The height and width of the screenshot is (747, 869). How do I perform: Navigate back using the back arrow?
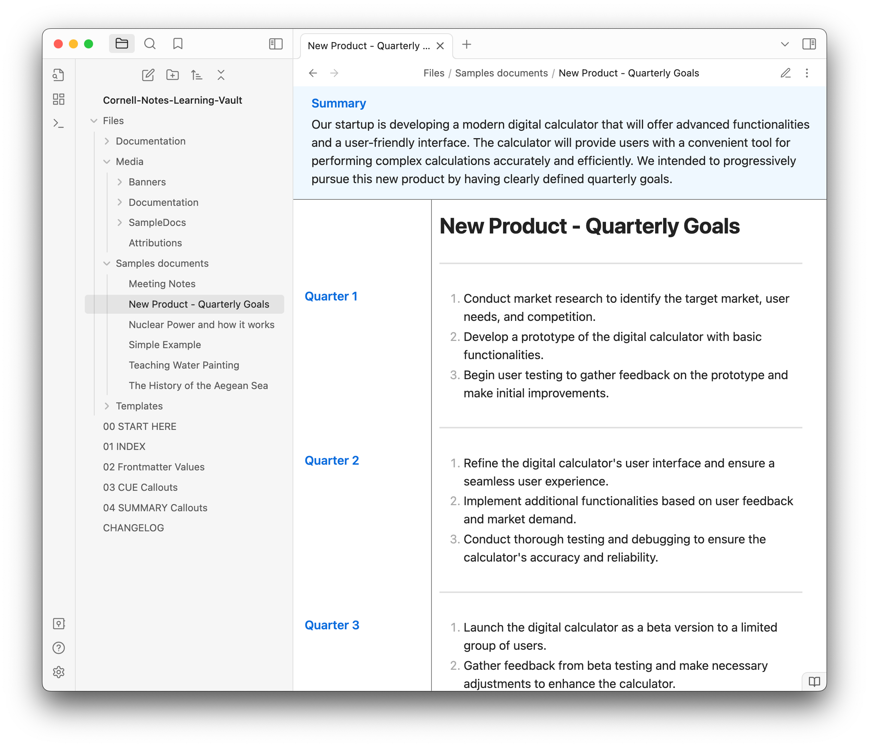click(313, 73)
